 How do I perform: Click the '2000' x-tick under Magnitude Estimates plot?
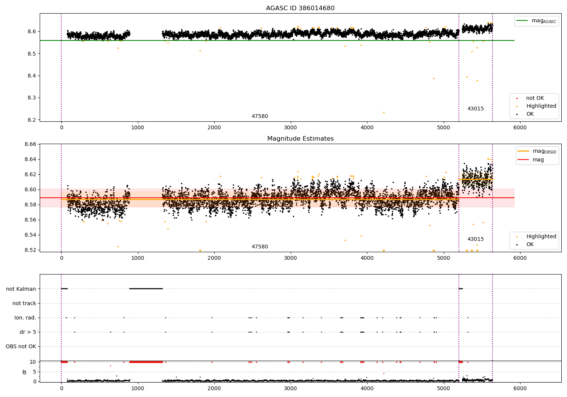click(214, 258)
